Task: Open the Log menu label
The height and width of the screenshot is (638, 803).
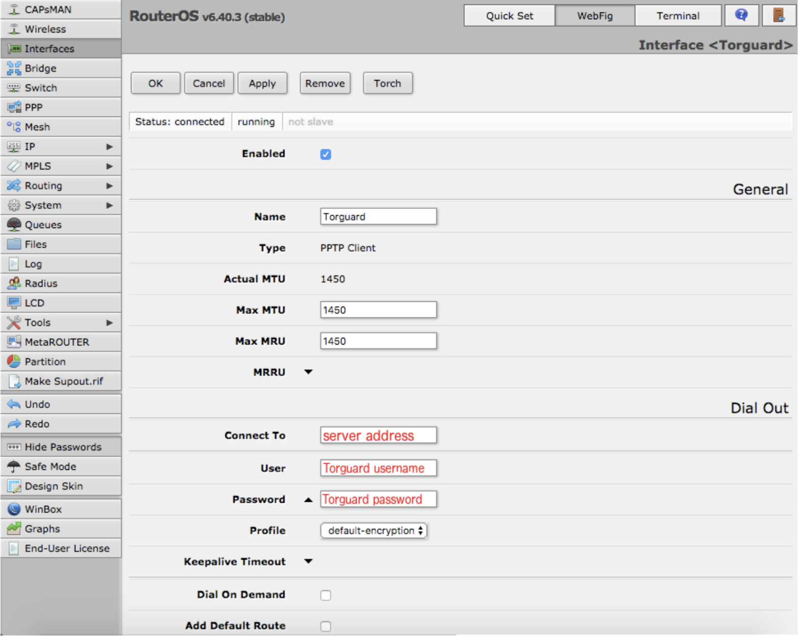Action: pyautogui.click(x=33, y=264)
